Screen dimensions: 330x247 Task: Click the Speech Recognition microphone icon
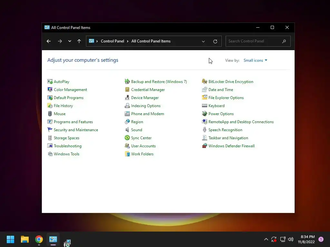pyautogui.click(x=204, y=130)
